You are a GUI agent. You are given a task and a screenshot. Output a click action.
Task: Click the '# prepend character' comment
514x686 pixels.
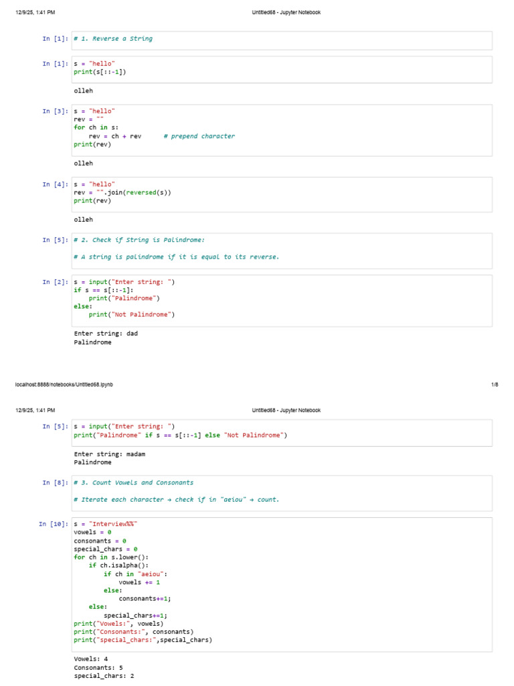(x=199, y=136)
